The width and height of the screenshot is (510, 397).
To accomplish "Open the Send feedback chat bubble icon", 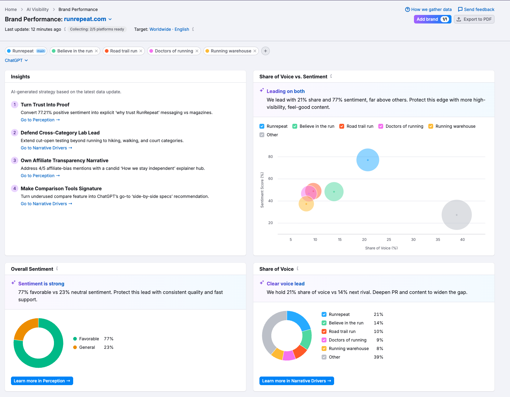I will pos(461,9).
